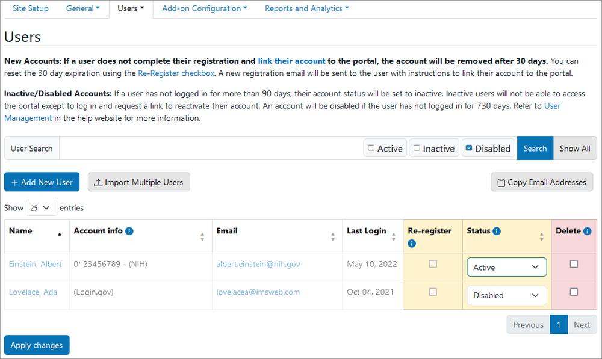Check the Inactive filter checkbox
Screen dimensions: 602x359
click(417, 148)
